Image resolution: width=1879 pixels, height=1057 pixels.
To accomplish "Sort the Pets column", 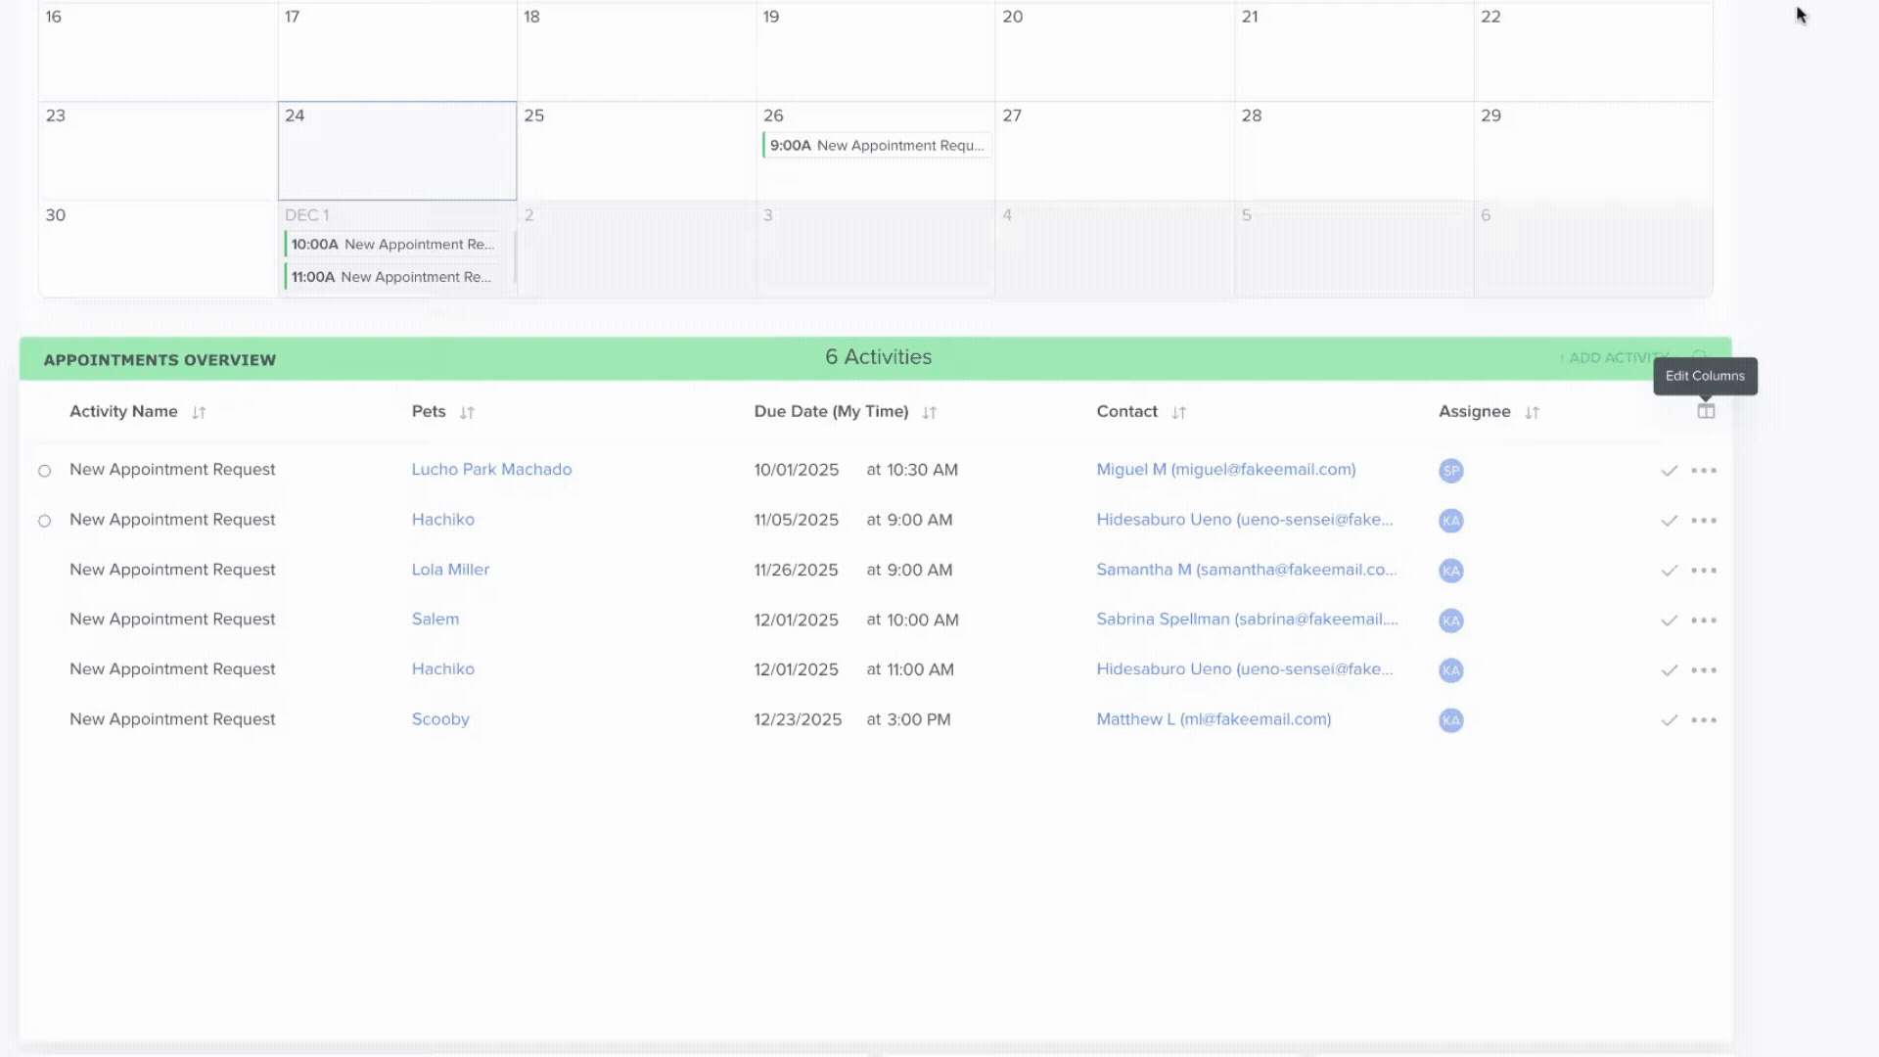I will [x=467, y=413].
